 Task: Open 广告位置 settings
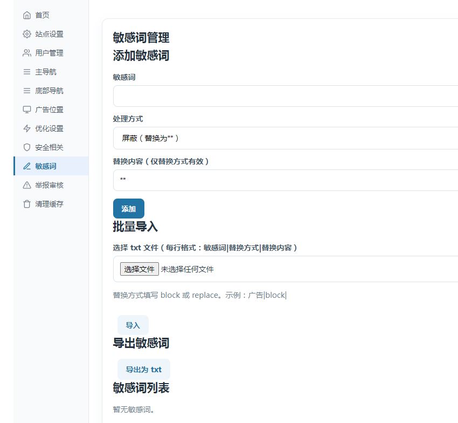[x=51, y=110]
